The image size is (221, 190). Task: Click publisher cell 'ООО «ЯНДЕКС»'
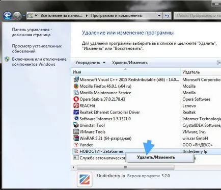[x=198, y=145]
